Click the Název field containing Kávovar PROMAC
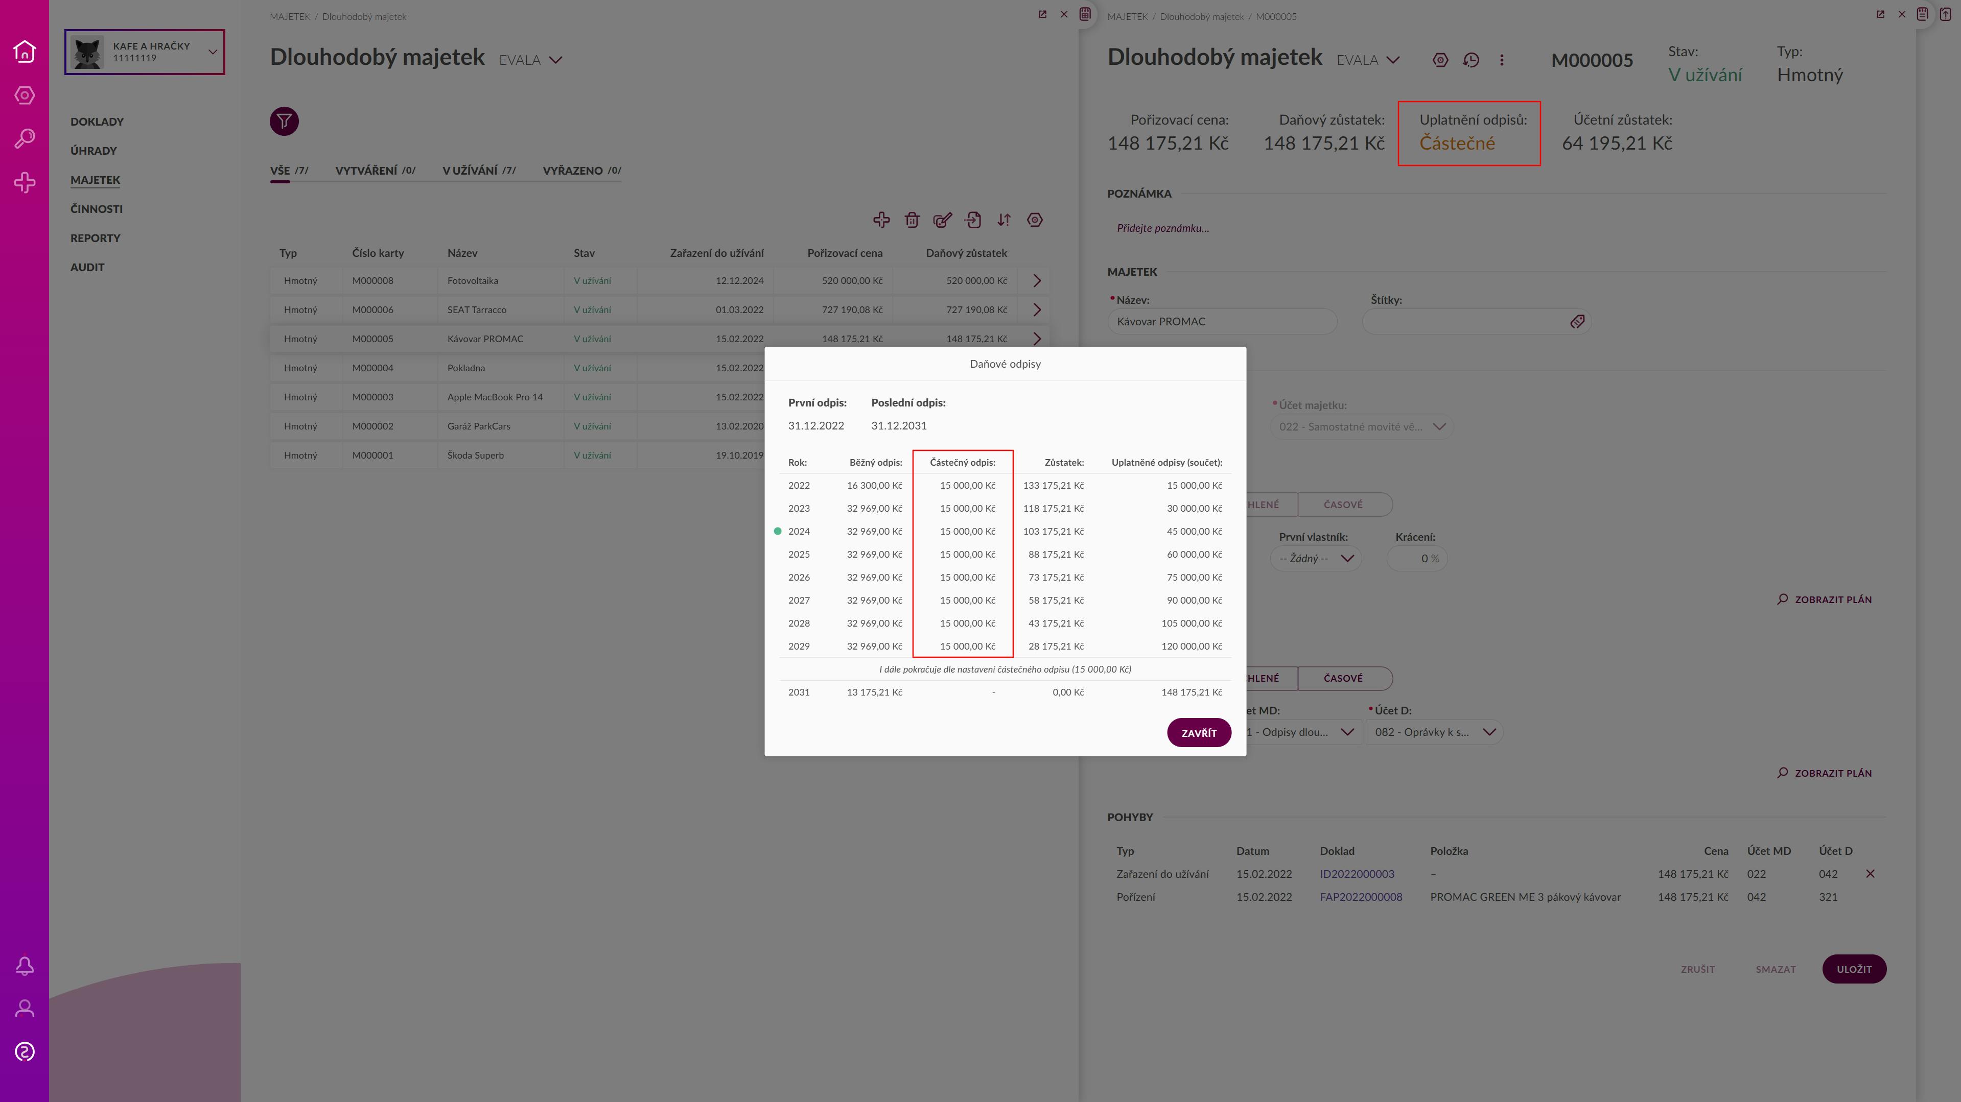This screenshot has height=1102, width=1961. 1222,322
